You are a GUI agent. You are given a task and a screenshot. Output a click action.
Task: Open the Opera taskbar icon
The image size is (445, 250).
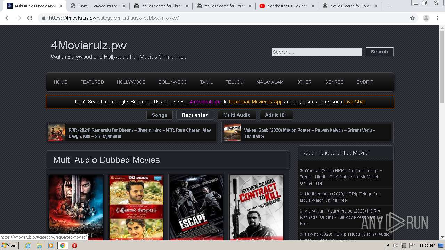[74, 245]
